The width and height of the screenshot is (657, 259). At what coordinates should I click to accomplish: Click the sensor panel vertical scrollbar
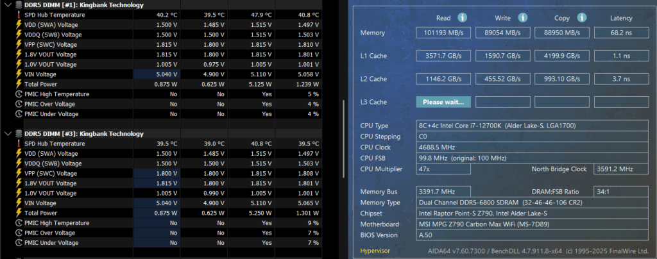tap(344, 138)
